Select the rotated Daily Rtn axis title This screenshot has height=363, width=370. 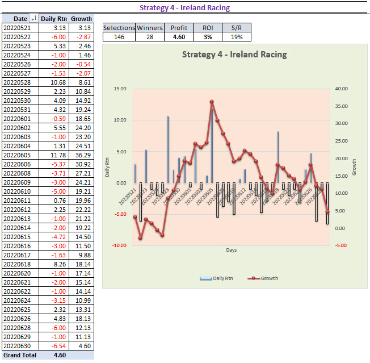tap(107, 167)
